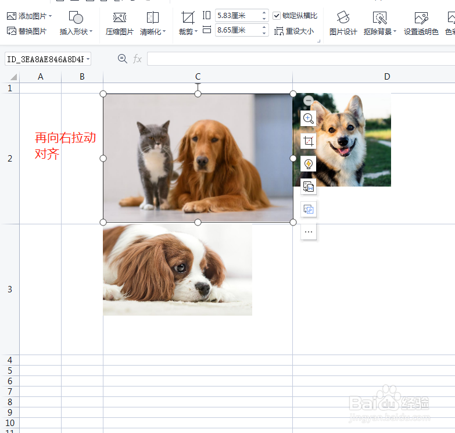This screenshot has width=455, height=433.
Task: Increase width with the up stepper arrow
Action: [x=264, y=27]
